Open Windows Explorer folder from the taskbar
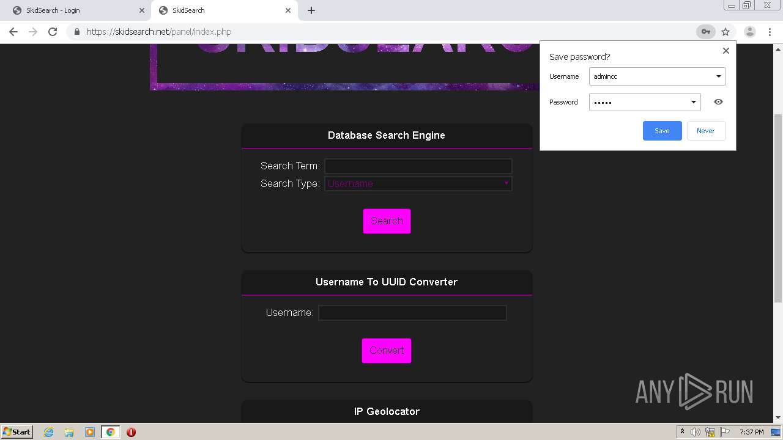Viewport: 783px width, 440px height. click(x=69, y=432)
